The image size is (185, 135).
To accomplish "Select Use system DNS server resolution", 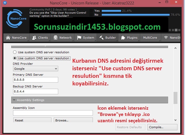I will click(15, 52).
